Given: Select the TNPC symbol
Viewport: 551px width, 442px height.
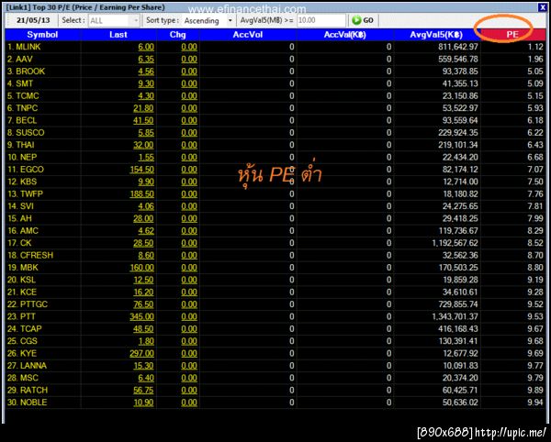Looking at the screenshot, I should pos(27,108).
